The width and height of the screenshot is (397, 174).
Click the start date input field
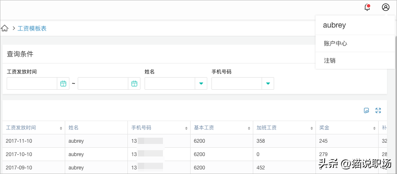pos(32,83)
